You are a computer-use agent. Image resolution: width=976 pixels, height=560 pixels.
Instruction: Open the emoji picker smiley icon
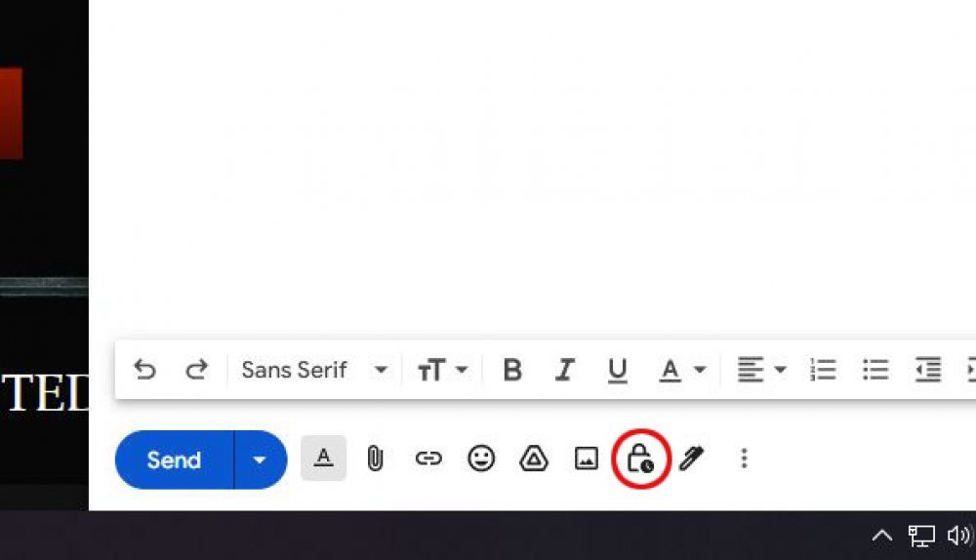[481, 460]
